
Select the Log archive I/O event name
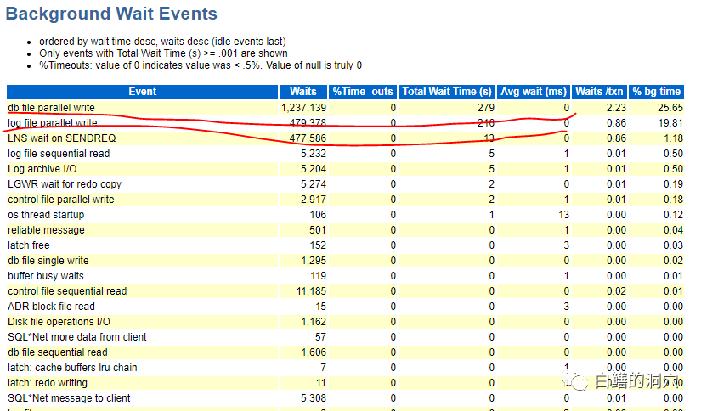43,169
